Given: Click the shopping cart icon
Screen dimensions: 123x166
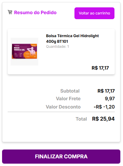Looking at the screenshot, I should pos(10,12).
